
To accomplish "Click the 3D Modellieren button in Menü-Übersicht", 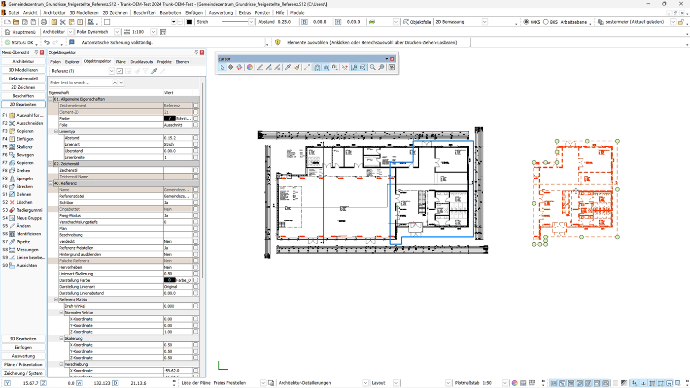I will click(23, 70).
